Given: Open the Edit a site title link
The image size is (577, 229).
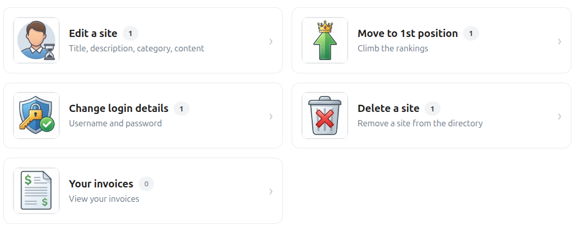Looking at the screenshot, I should coord(93,33).
